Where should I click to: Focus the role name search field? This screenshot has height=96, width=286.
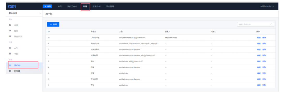pos(255,24)
